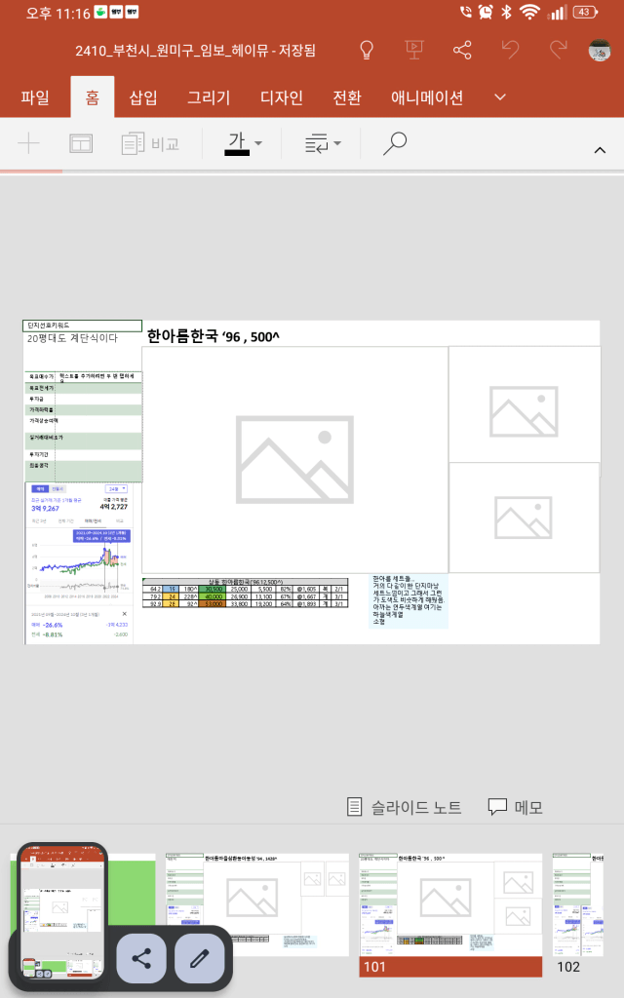624x998 pixels.
Task: Select the 단지선호키워드 header cell
Action: pos(82,326)
